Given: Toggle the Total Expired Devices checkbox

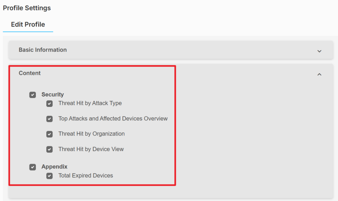Looking at the screenshot, I should pyautogui.click(x=50, y=176).
